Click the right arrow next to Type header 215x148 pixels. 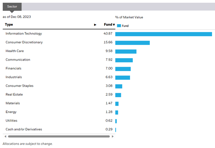pyautogui.click(x=95, y=25)
